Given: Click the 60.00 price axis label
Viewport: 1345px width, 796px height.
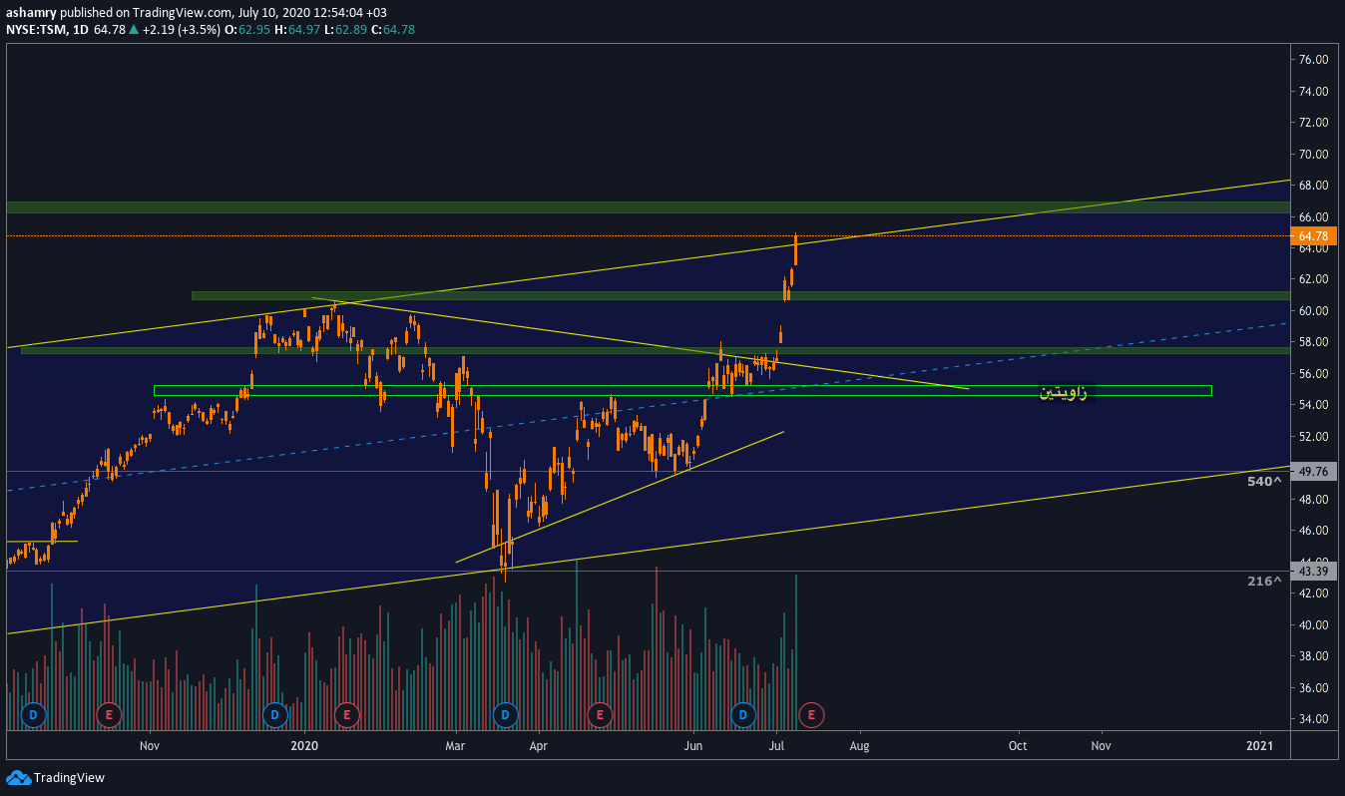Looking at the screenshot, I should tap(1314, 311).
